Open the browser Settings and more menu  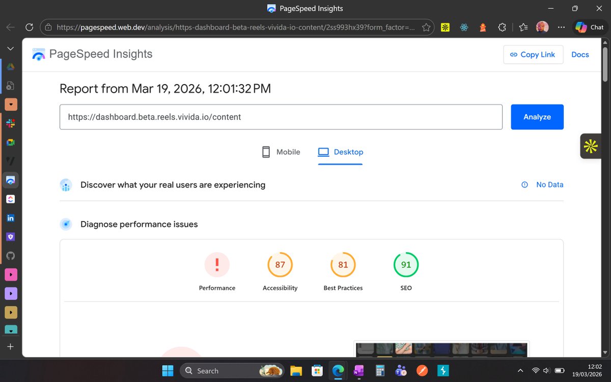(x=561, y=28)
